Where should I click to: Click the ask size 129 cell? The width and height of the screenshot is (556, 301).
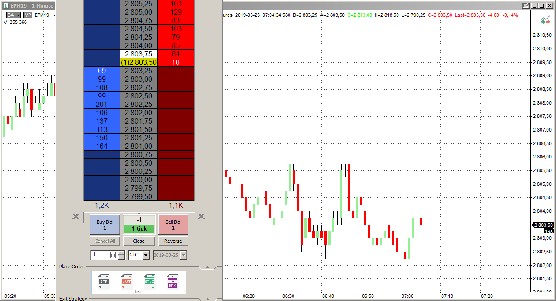(x=176, y=12)
